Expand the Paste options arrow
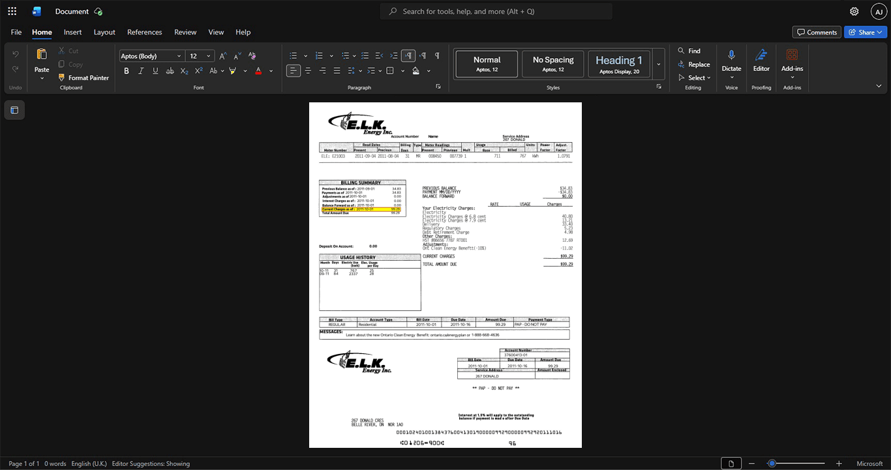Screen dimensions: 891x470 (x=42, y=78)
